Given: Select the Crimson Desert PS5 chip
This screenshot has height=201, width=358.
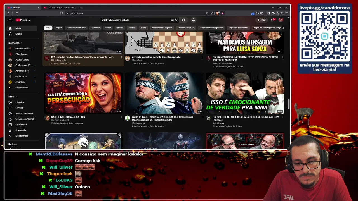Looking at the screenshot, I should pos(76,28).
